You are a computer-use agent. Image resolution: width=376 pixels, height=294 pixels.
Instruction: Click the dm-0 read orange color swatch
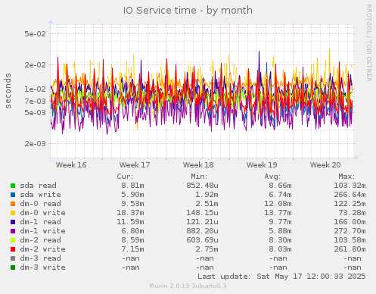(x=13, y=204)
